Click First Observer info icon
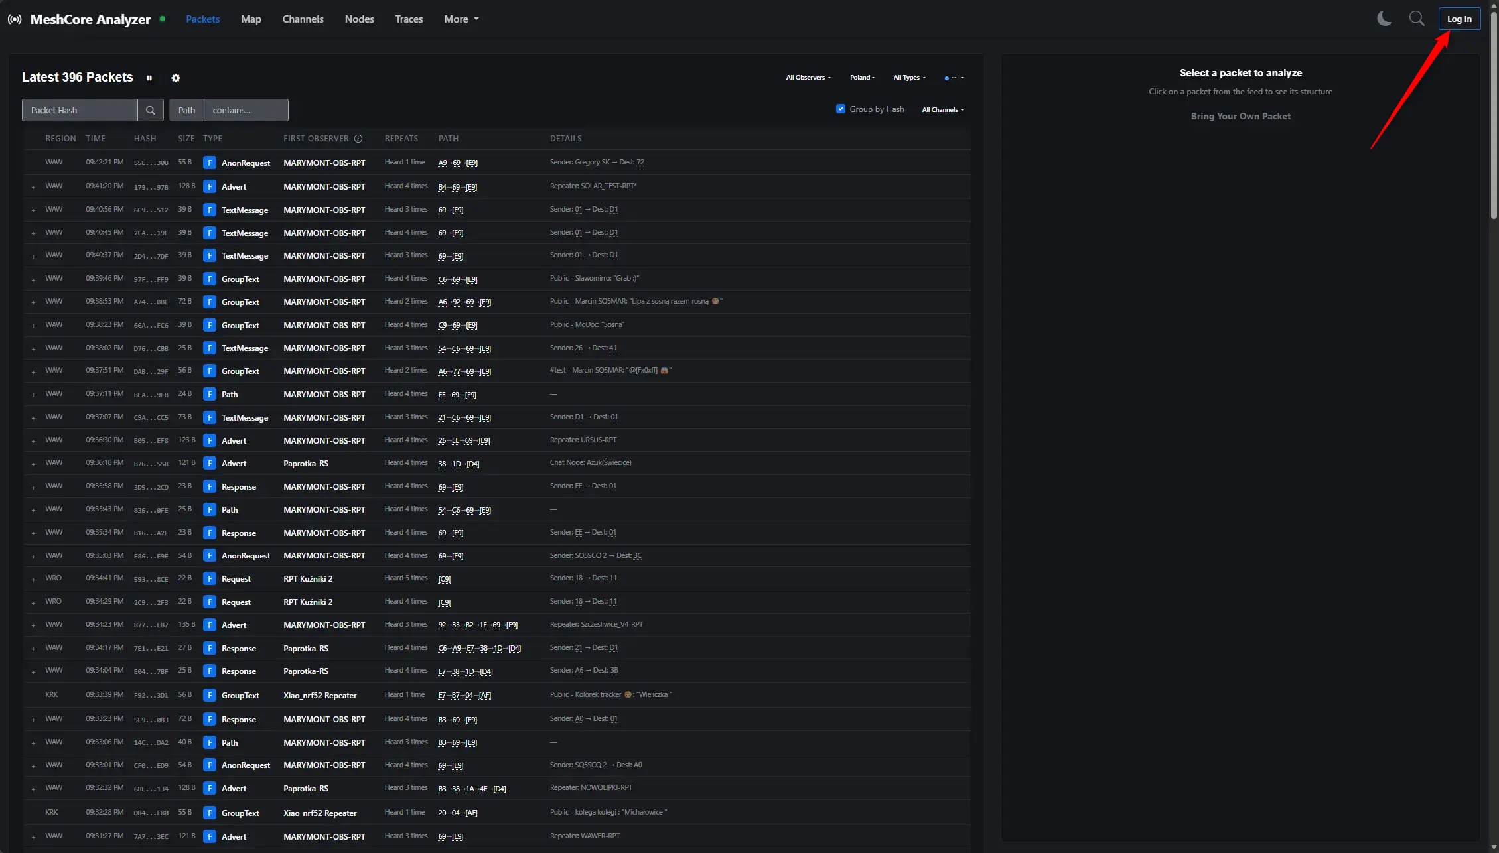Viewport: 1499px width, 853px height. (x=358, y=139)
